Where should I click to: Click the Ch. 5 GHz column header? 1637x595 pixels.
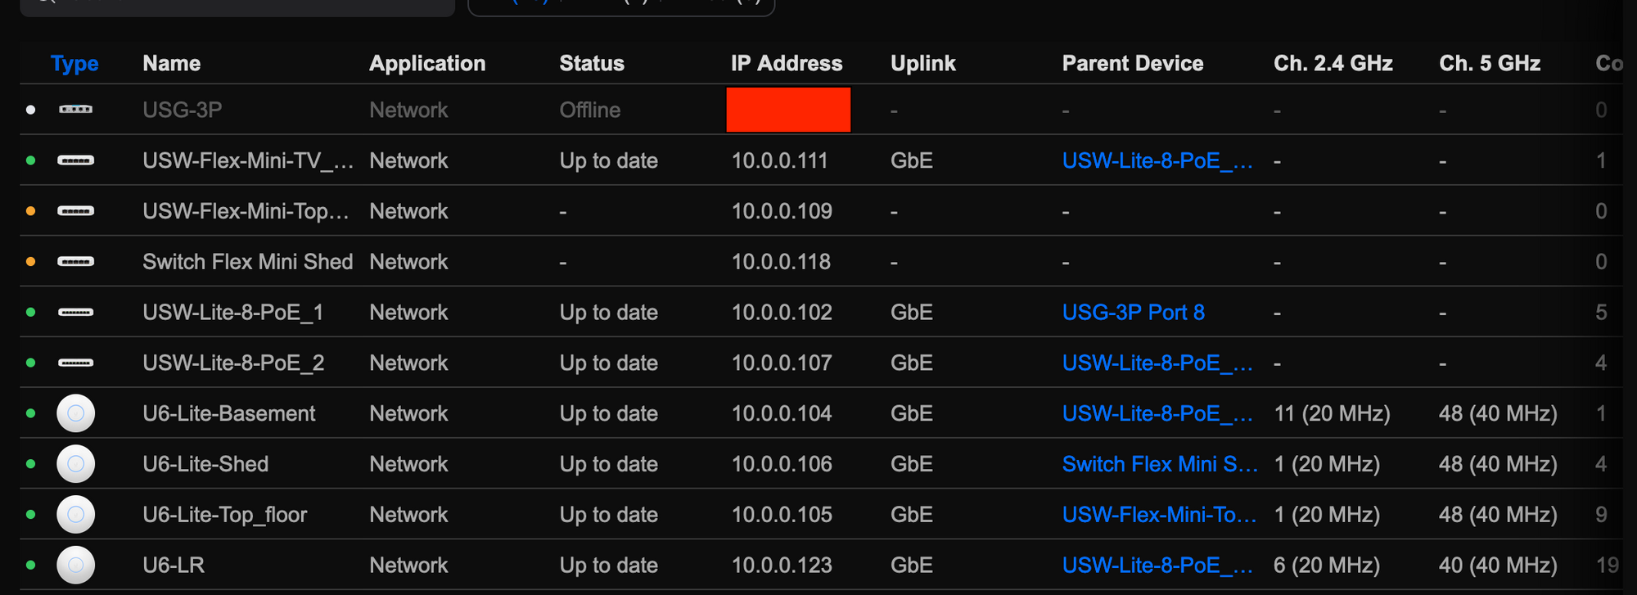(x=1490, y=64)
